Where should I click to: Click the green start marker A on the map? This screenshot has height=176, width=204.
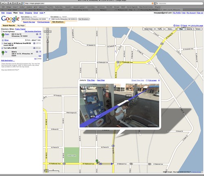coord(97,161)
